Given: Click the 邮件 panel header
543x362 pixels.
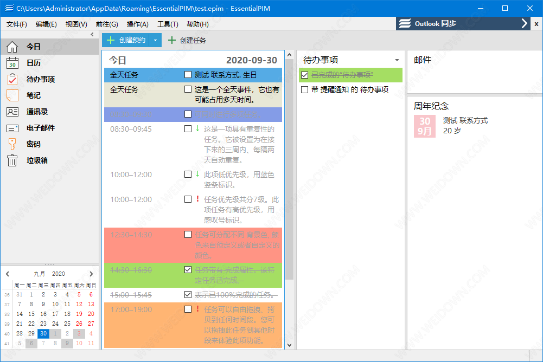Looking at the screenshot, I should click(422, 60).
